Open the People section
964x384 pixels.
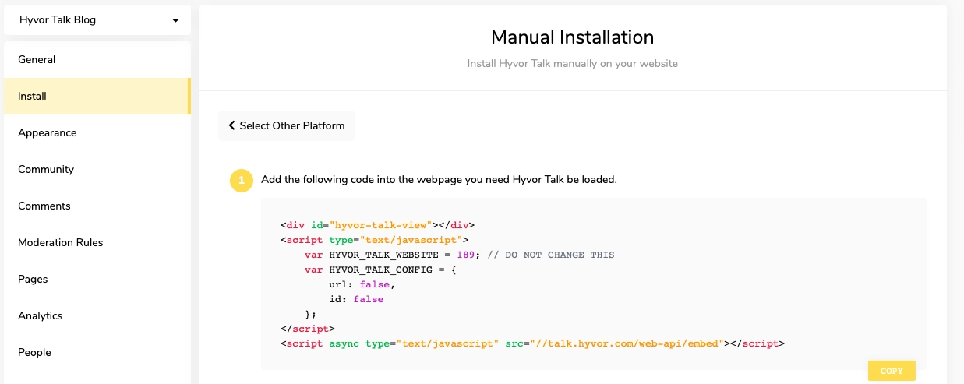[x=97, y=352]
